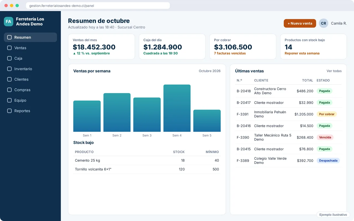354x221 pixels.
Task: Click the Por cobrar badge for F-3391
Action: pyautogui.click(x=327, y=114)
